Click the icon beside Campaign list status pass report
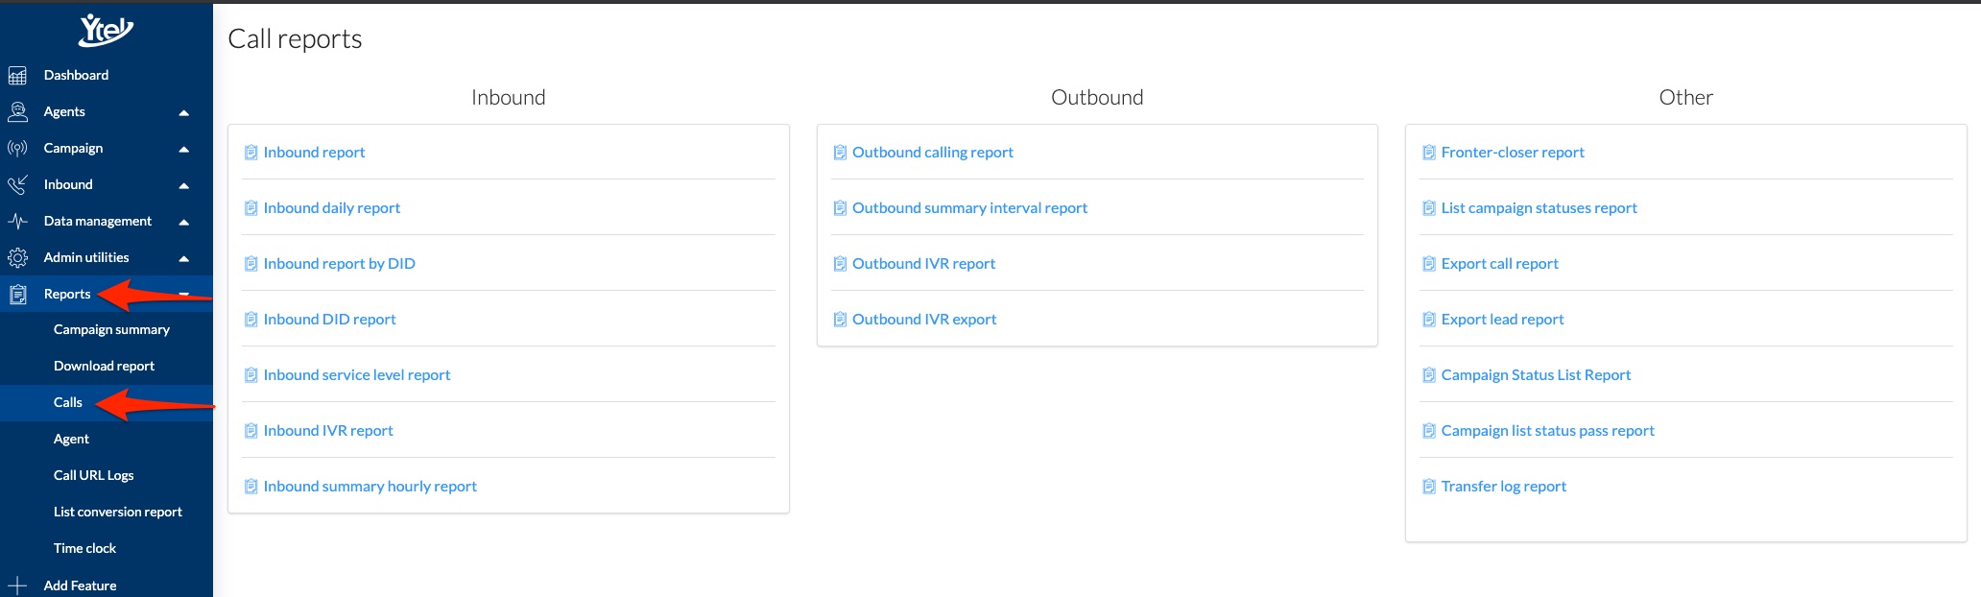The width and height of the screenshot is (1981, 597). point(1428,430)
